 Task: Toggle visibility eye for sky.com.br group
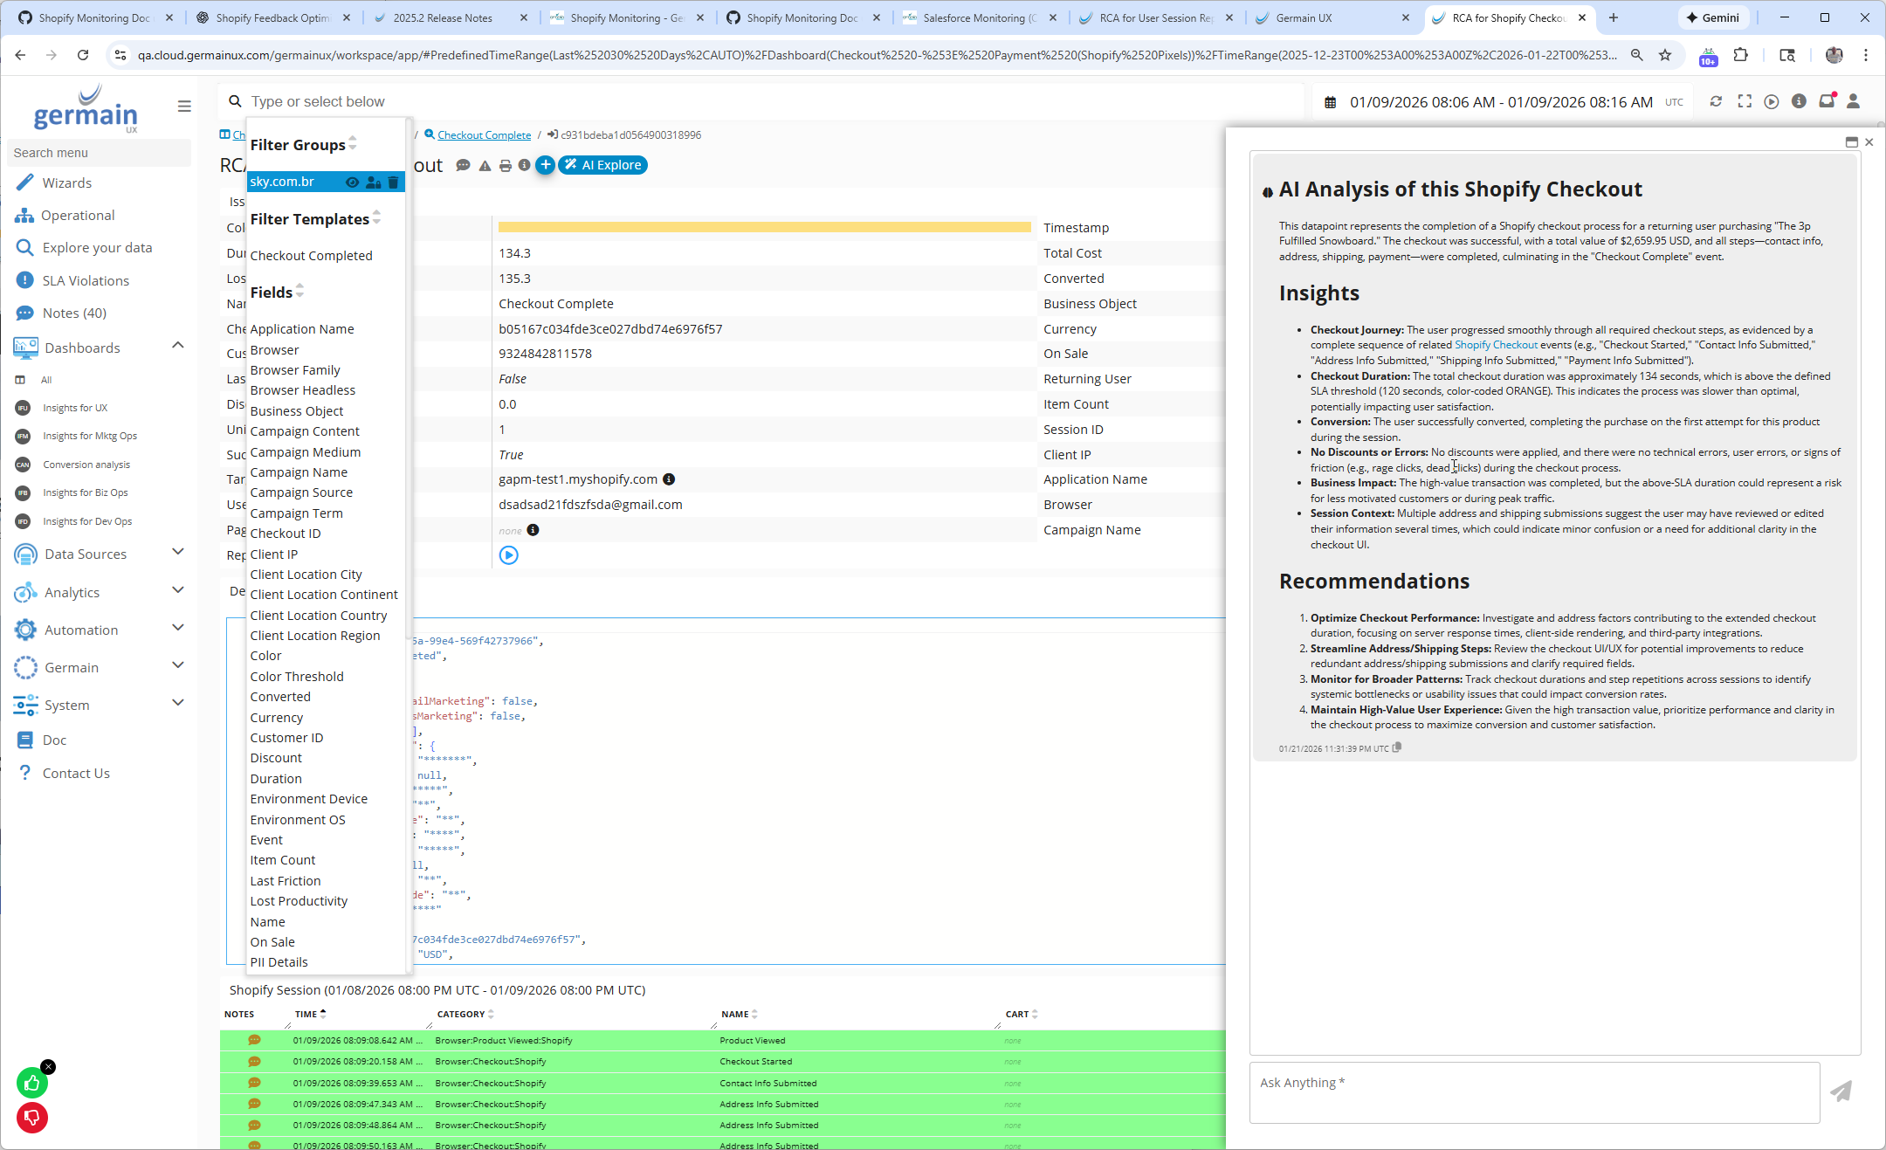[x=352, y=182]
